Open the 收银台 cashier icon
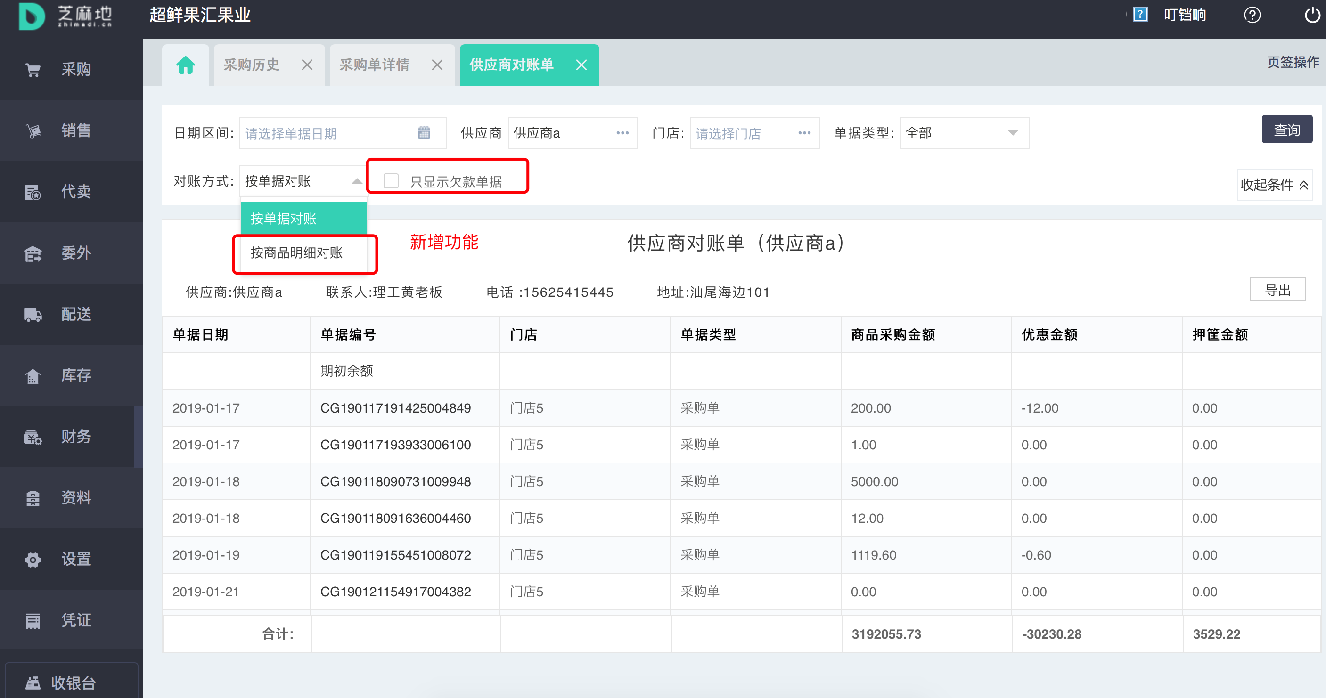Viewport: 1326px width, 698px height. 33,682
